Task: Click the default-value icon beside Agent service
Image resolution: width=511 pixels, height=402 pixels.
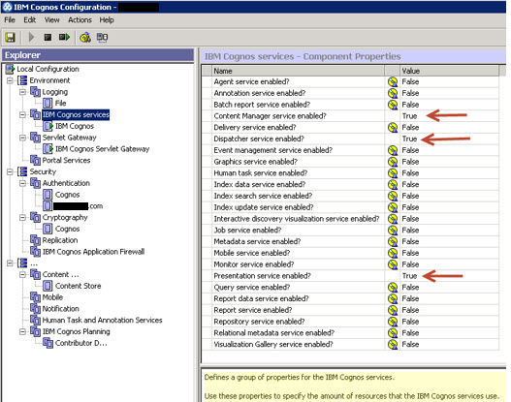Action: click(393, 81)
